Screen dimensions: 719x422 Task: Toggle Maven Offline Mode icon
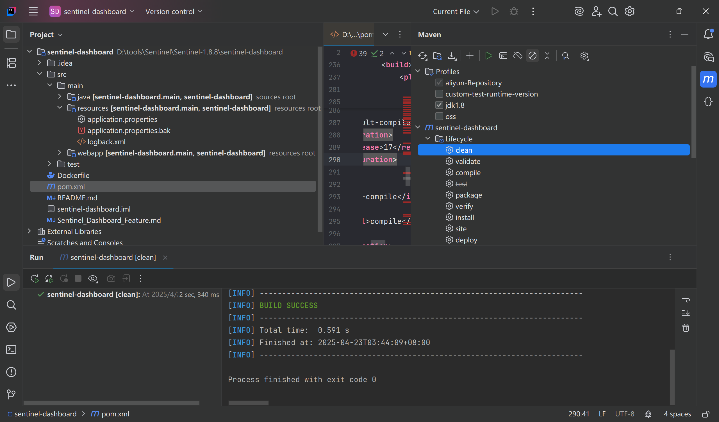coord(518,56)
